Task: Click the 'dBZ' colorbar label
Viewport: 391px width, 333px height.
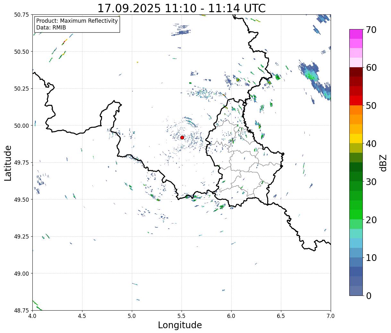Action: (383, 162)
